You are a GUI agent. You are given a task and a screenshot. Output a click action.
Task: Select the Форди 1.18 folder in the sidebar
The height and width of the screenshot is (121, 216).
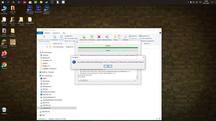(x=46, y=66)
